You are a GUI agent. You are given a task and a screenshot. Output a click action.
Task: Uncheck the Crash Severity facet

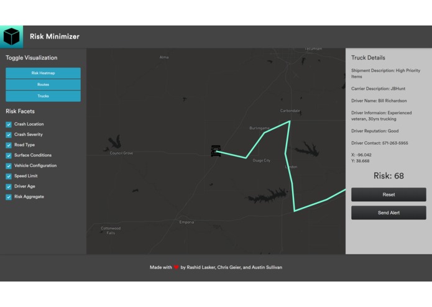tap(9, 135)
